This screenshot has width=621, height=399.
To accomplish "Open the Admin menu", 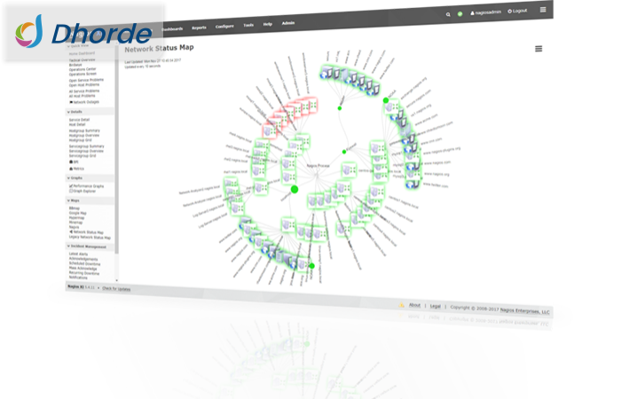I will [x=287, y=23].
